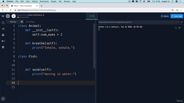Screen dimensions: 184x103
Task: Click the Angela Yu user menu
Action: (166, 1)
